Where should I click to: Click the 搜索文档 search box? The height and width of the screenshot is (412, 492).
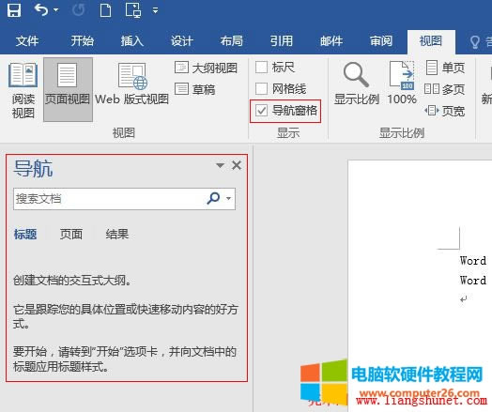(124, 199)
